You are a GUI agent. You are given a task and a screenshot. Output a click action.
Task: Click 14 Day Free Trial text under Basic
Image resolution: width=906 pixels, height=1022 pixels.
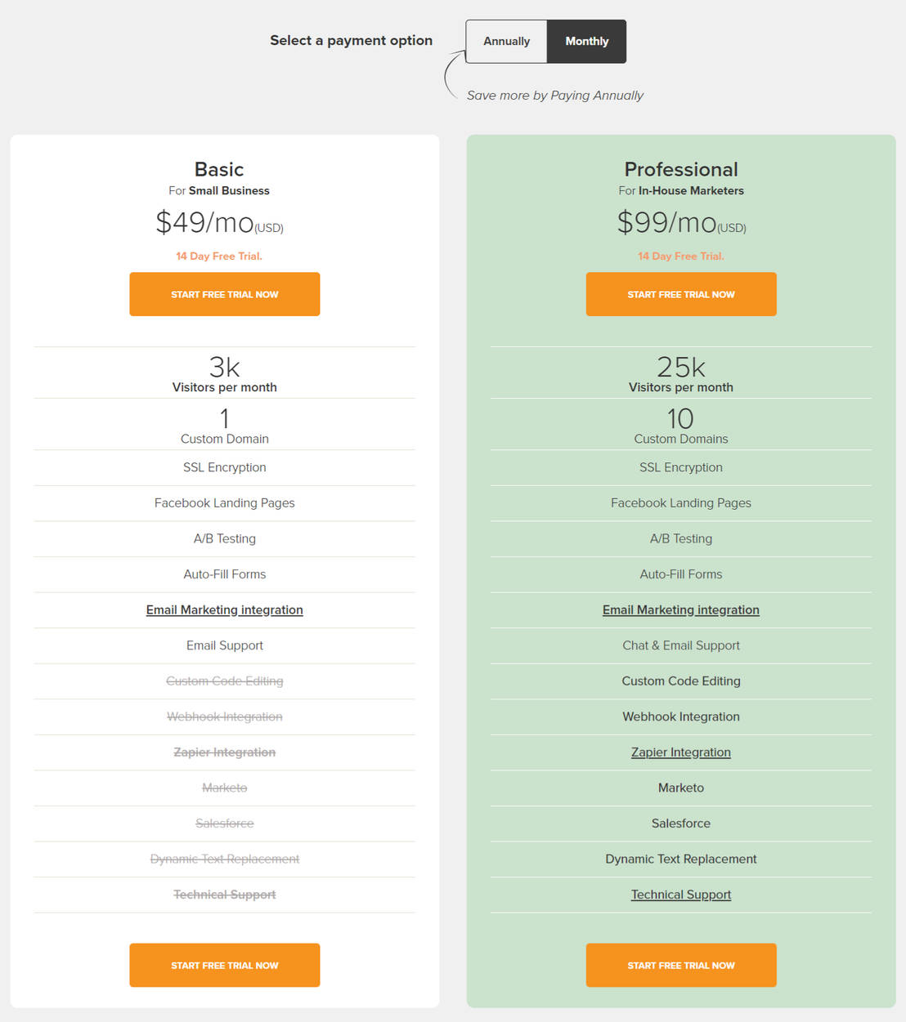point(219,257)
